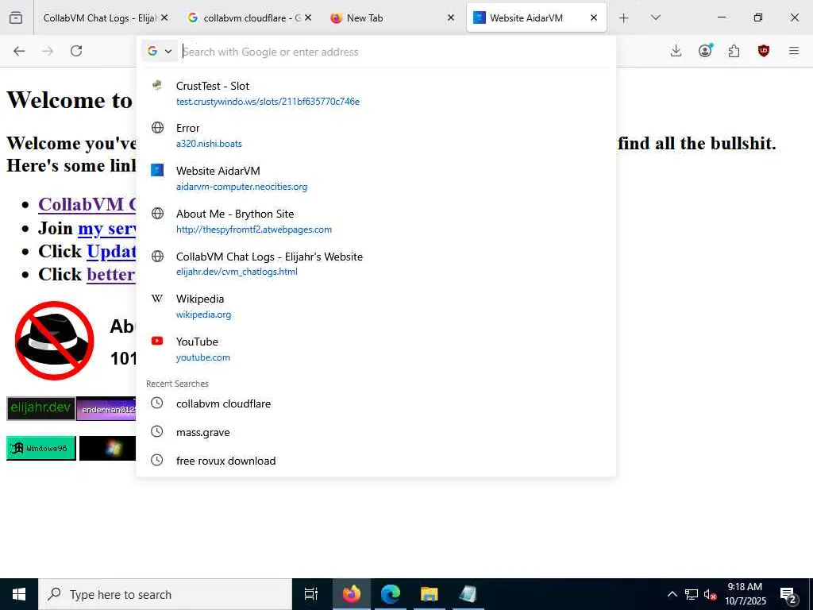Click the globe icon beside Error
This screenshot has height=610, width=813.
point(157,128)
